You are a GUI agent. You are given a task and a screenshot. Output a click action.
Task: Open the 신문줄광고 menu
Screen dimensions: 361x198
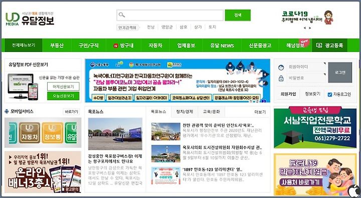coord(260,45)
